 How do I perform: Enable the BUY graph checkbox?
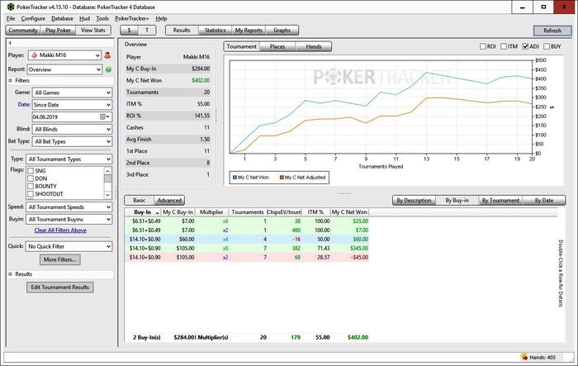547,46
